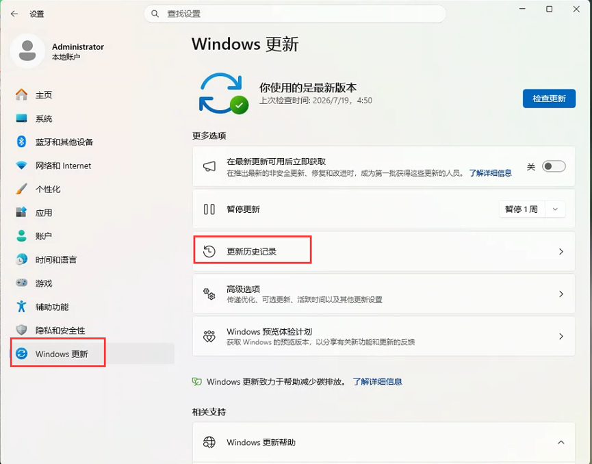This screenshot has height=464, width=592.
Task: Click the history clock icon for 更新历史记录
Action: pyautogui.click(x=209, y=251)
